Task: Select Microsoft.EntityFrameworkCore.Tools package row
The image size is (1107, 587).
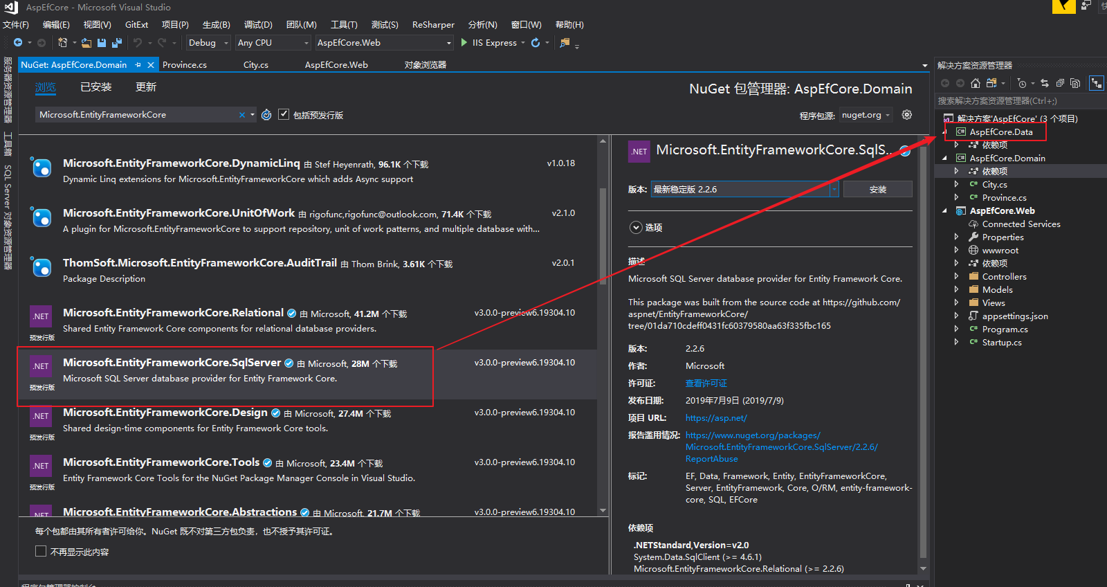Action: click(x=307, y=474)
